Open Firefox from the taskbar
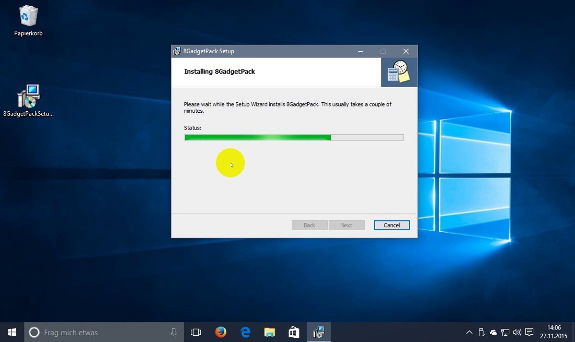The width and height of the screenshot is (575, 342). [220, 331]
